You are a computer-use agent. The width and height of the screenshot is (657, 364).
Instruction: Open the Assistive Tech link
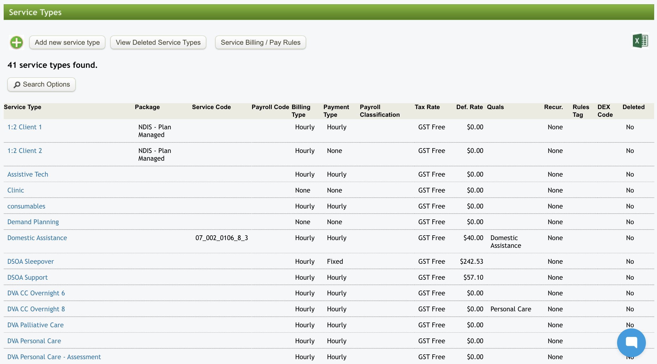point(28,174)
